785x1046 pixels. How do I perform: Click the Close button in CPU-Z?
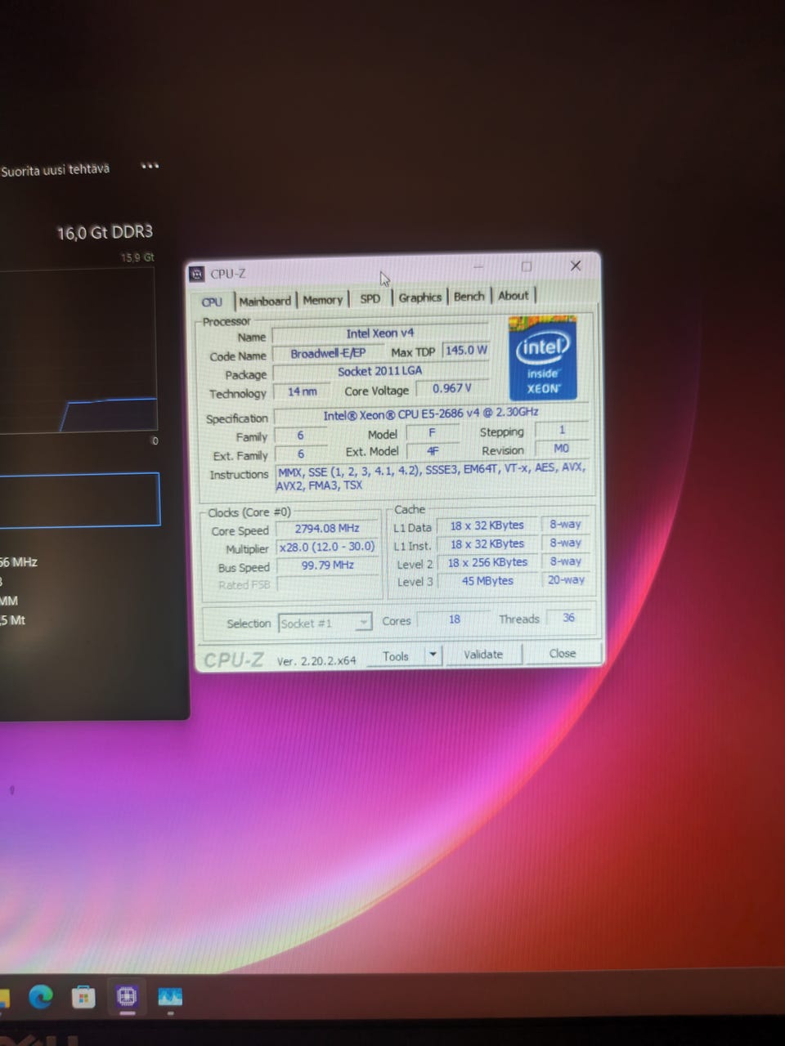pos(563,653)
